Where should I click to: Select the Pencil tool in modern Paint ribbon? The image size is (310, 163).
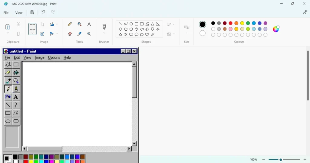click(70, 24)
